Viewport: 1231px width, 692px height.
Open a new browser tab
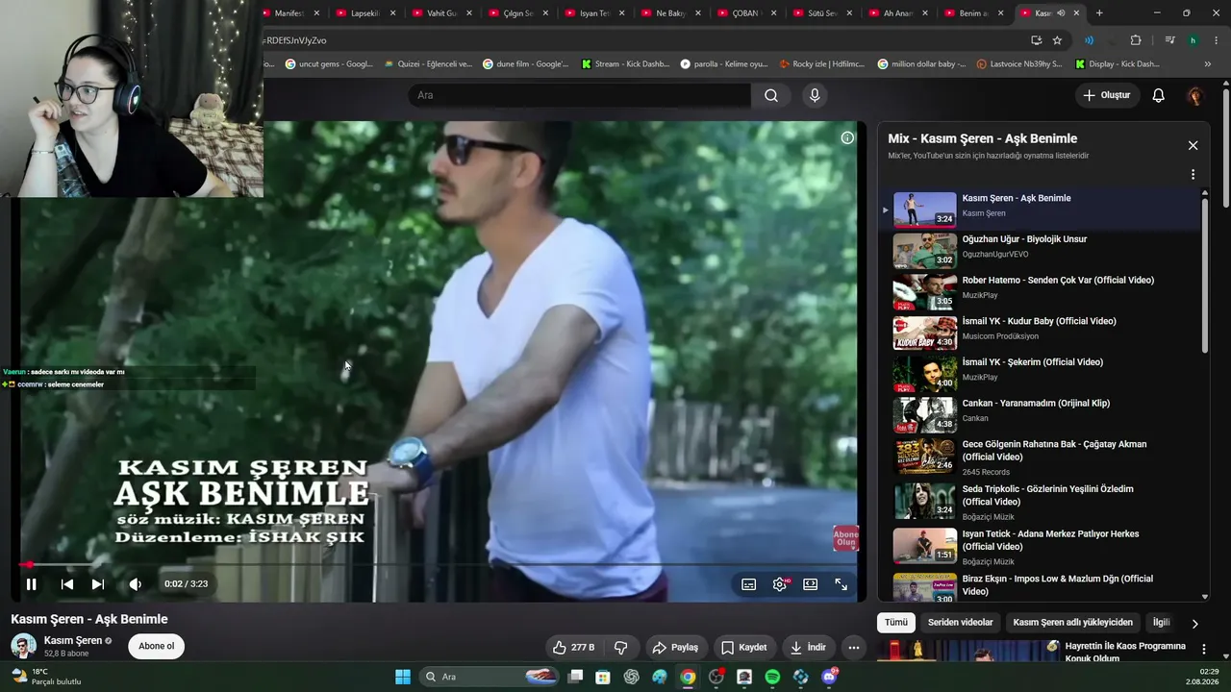click(1099, 13)
